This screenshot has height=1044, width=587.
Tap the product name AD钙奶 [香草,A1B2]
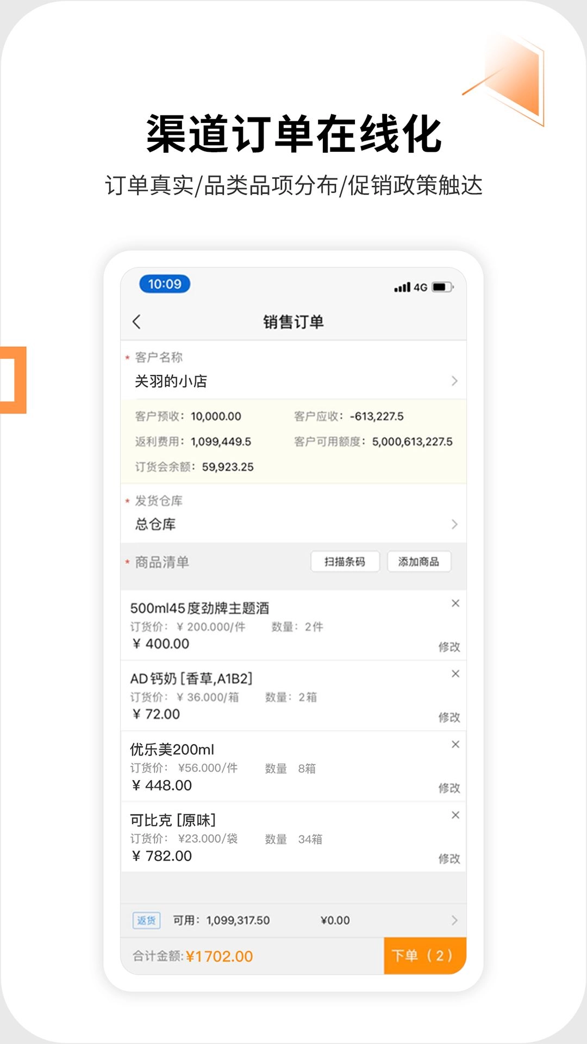191,679
